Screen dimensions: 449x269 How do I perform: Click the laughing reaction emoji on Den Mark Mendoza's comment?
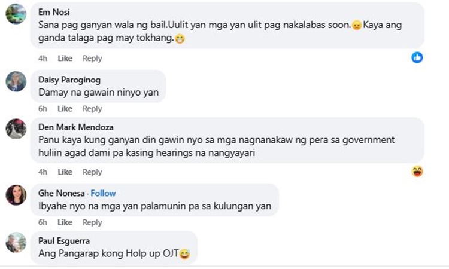coord(417,171)
